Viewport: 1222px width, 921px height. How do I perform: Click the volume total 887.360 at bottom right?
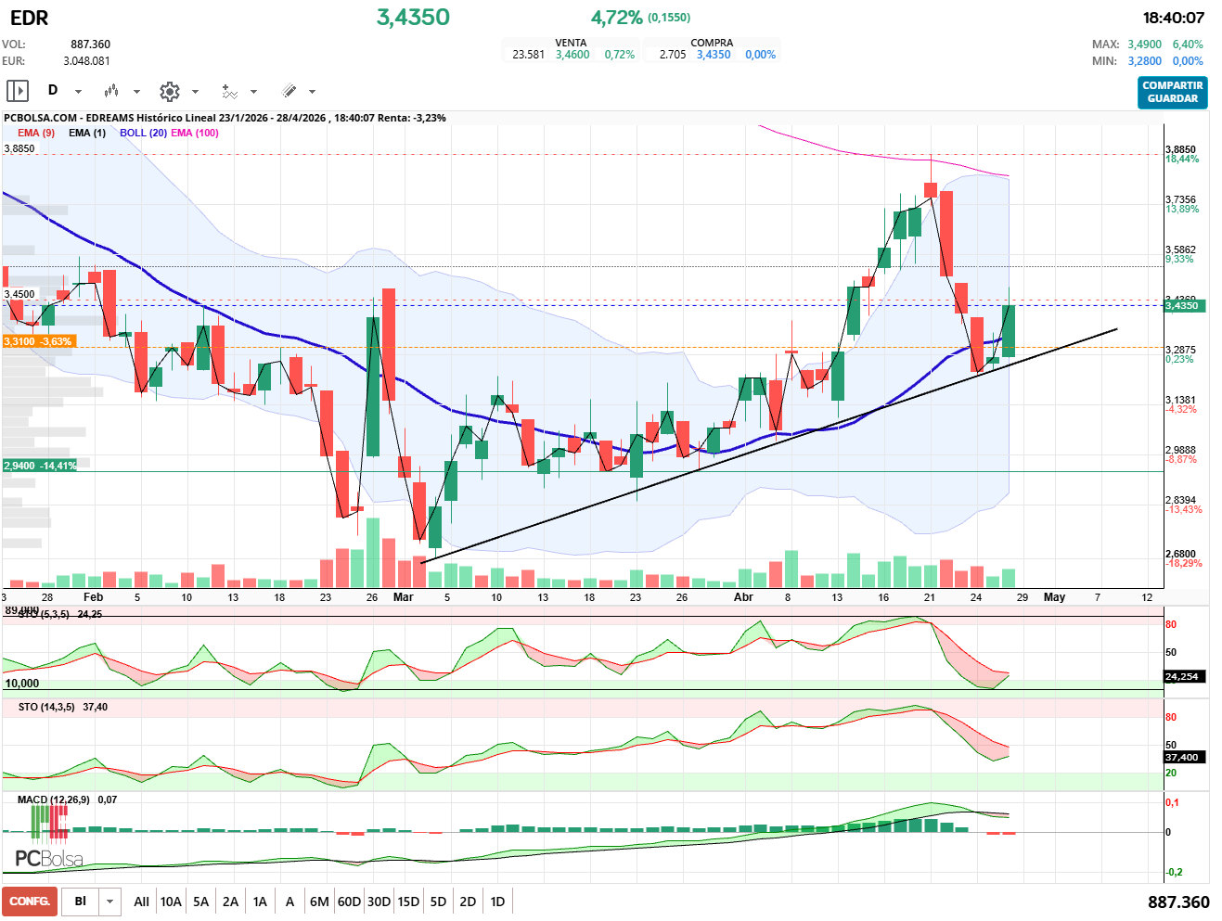[1178, 902]
